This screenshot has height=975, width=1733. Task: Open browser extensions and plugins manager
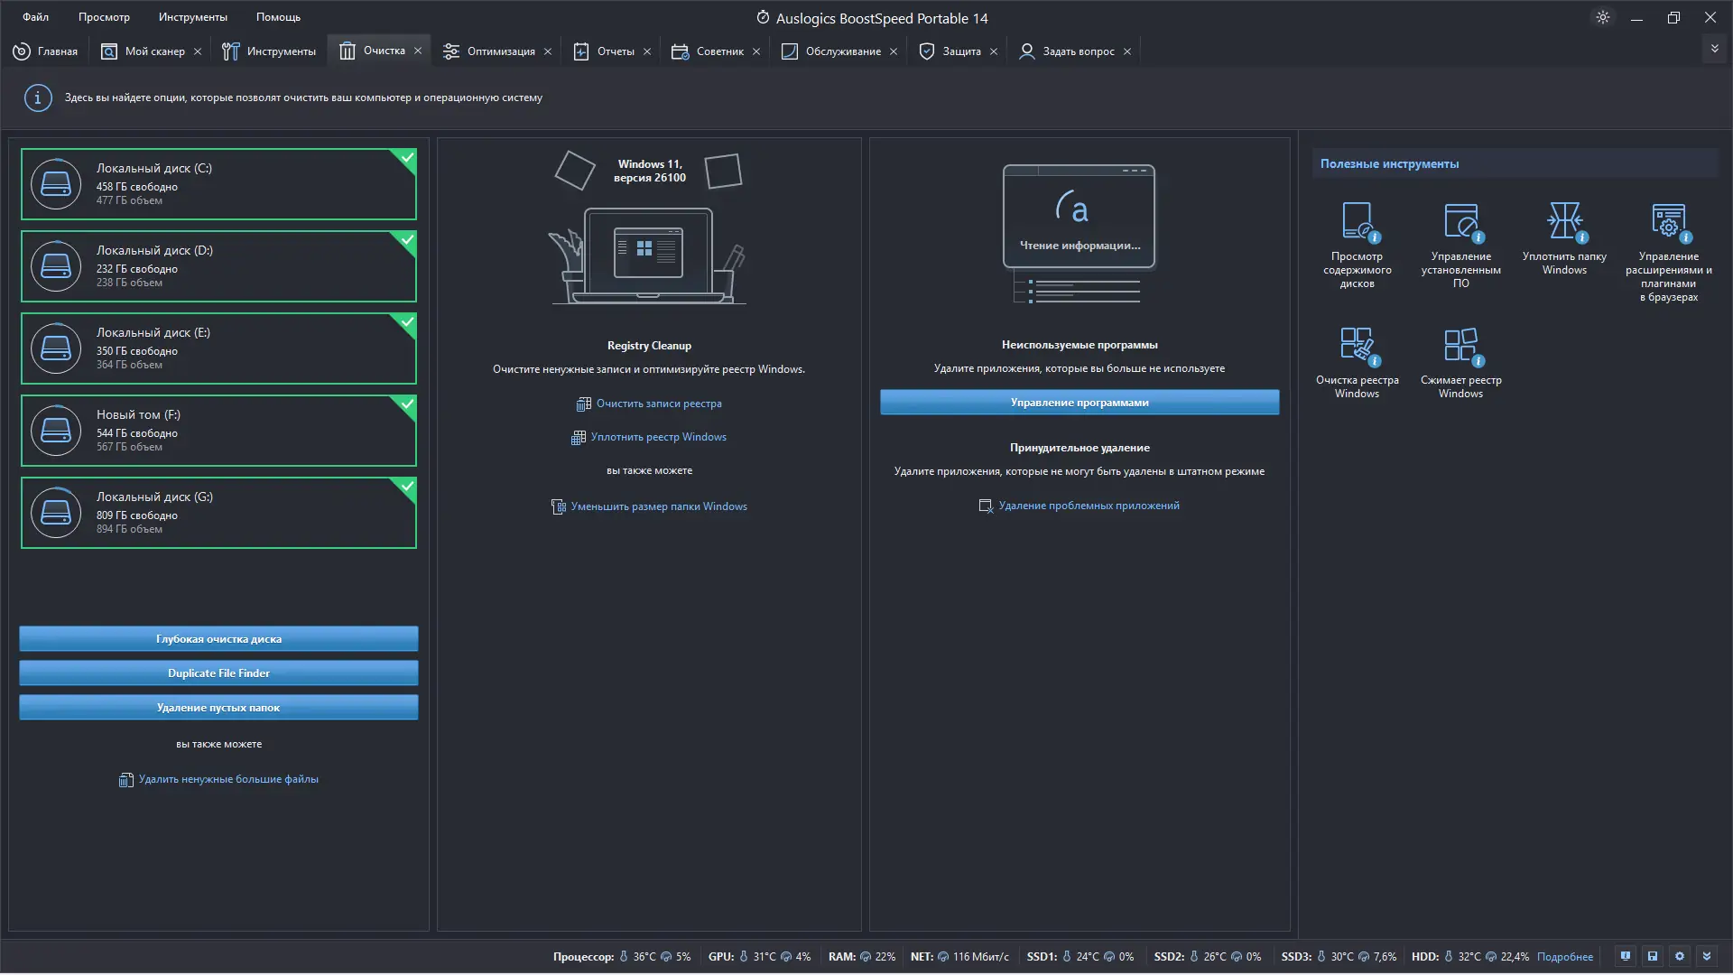coord(1668,223)
